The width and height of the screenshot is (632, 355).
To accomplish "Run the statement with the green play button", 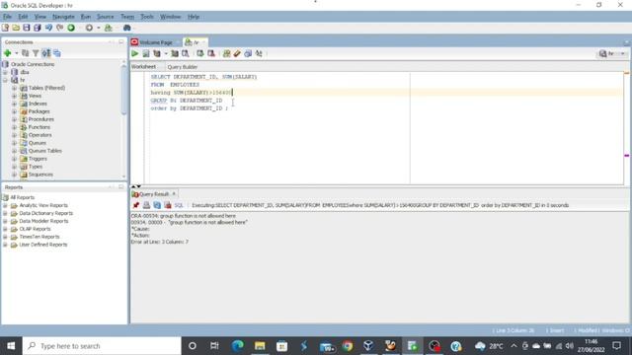I will click(135, 53).
